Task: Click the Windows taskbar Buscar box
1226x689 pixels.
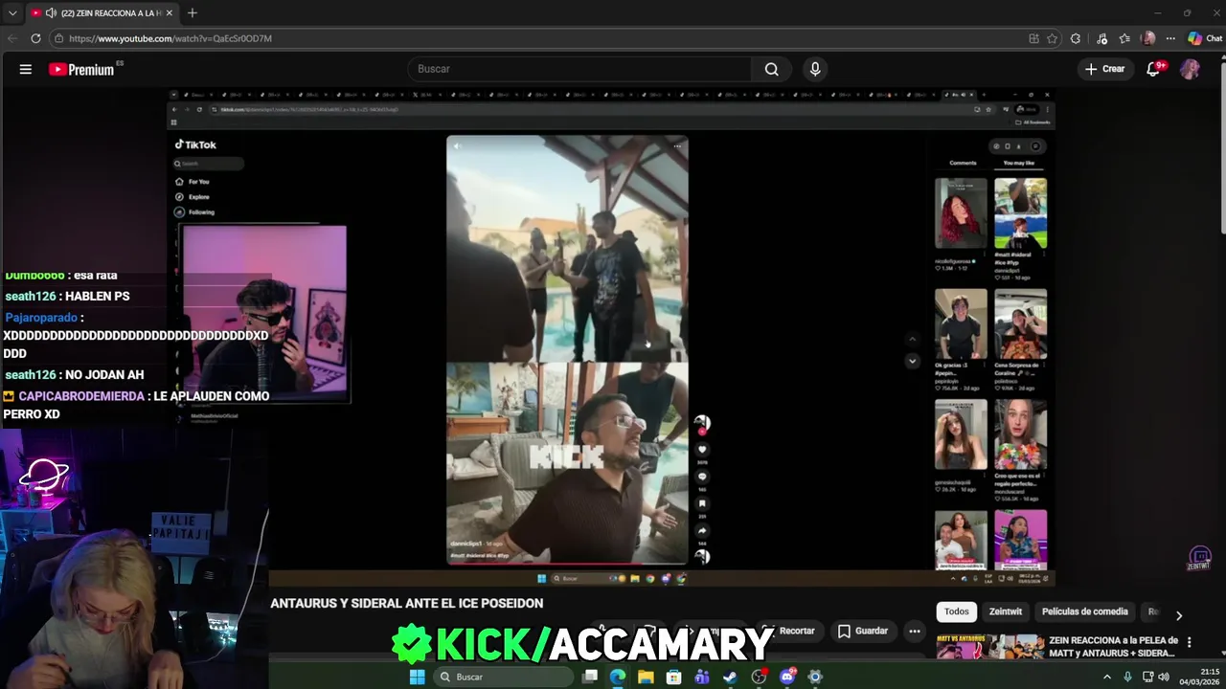Action: [501, 677]
